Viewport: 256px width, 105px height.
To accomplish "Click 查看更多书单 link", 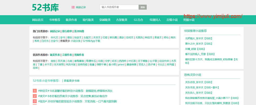I will (71, 81).
